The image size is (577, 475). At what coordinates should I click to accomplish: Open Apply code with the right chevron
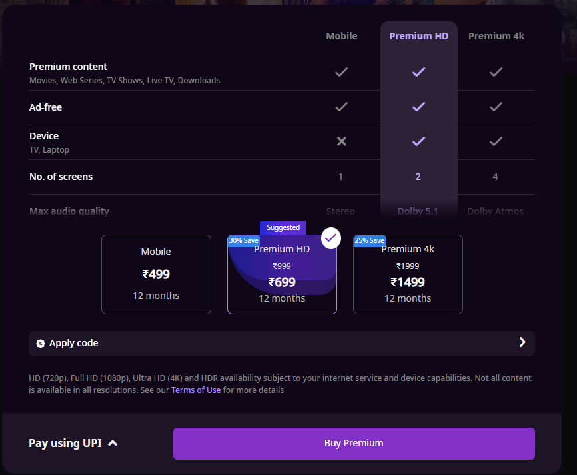tap(522, 342)
